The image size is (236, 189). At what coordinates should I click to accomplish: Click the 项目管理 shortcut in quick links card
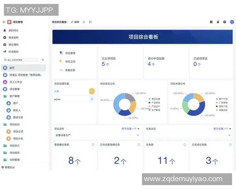(x=67, y=53)
